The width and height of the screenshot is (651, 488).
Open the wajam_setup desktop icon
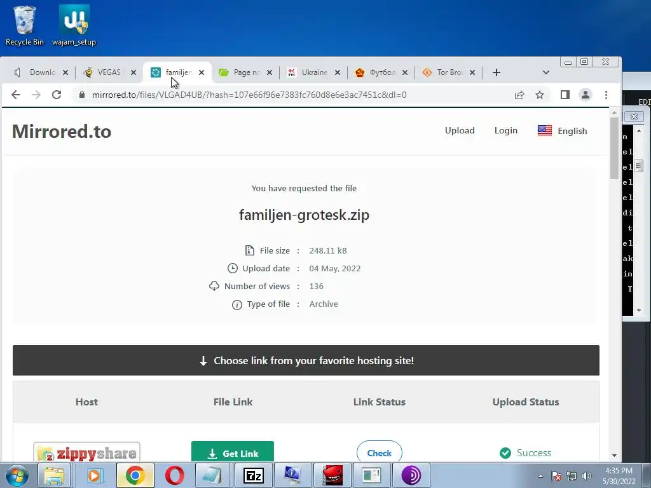pos(74,25)
